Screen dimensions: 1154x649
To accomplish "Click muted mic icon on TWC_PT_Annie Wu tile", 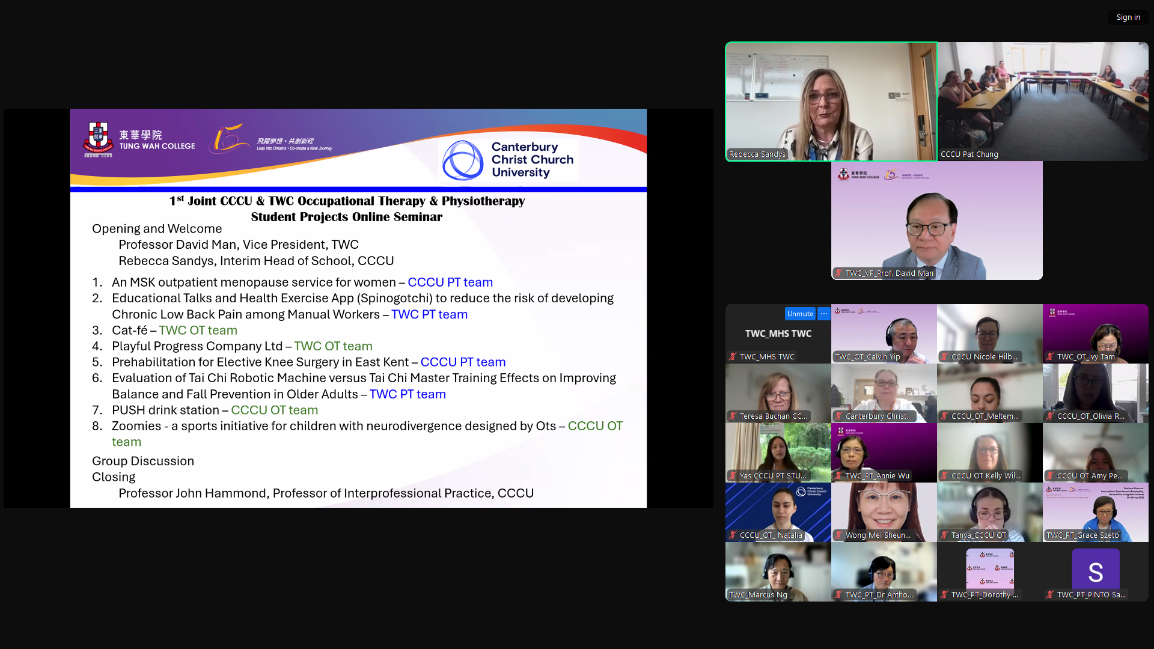I will (x=839, y=476).
